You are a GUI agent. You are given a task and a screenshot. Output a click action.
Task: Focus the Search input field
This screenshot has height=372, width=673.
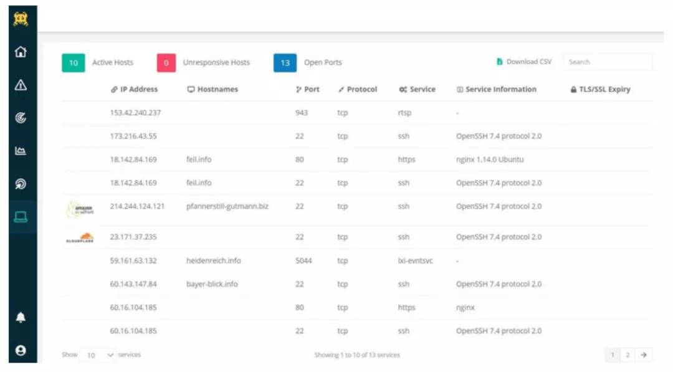(x=608, y=62)
